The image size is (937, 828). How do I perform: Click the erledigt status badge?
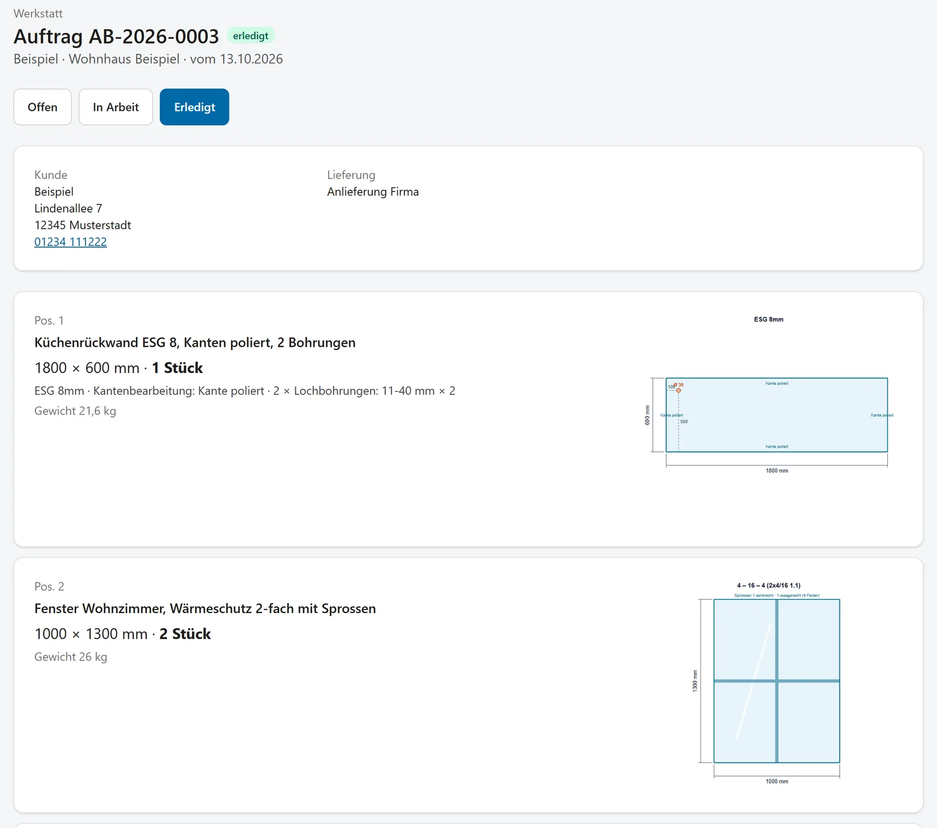click(251, 36)
